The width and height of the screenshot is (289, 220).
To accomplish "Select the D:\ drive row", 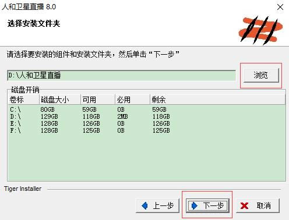I will 147,116.
